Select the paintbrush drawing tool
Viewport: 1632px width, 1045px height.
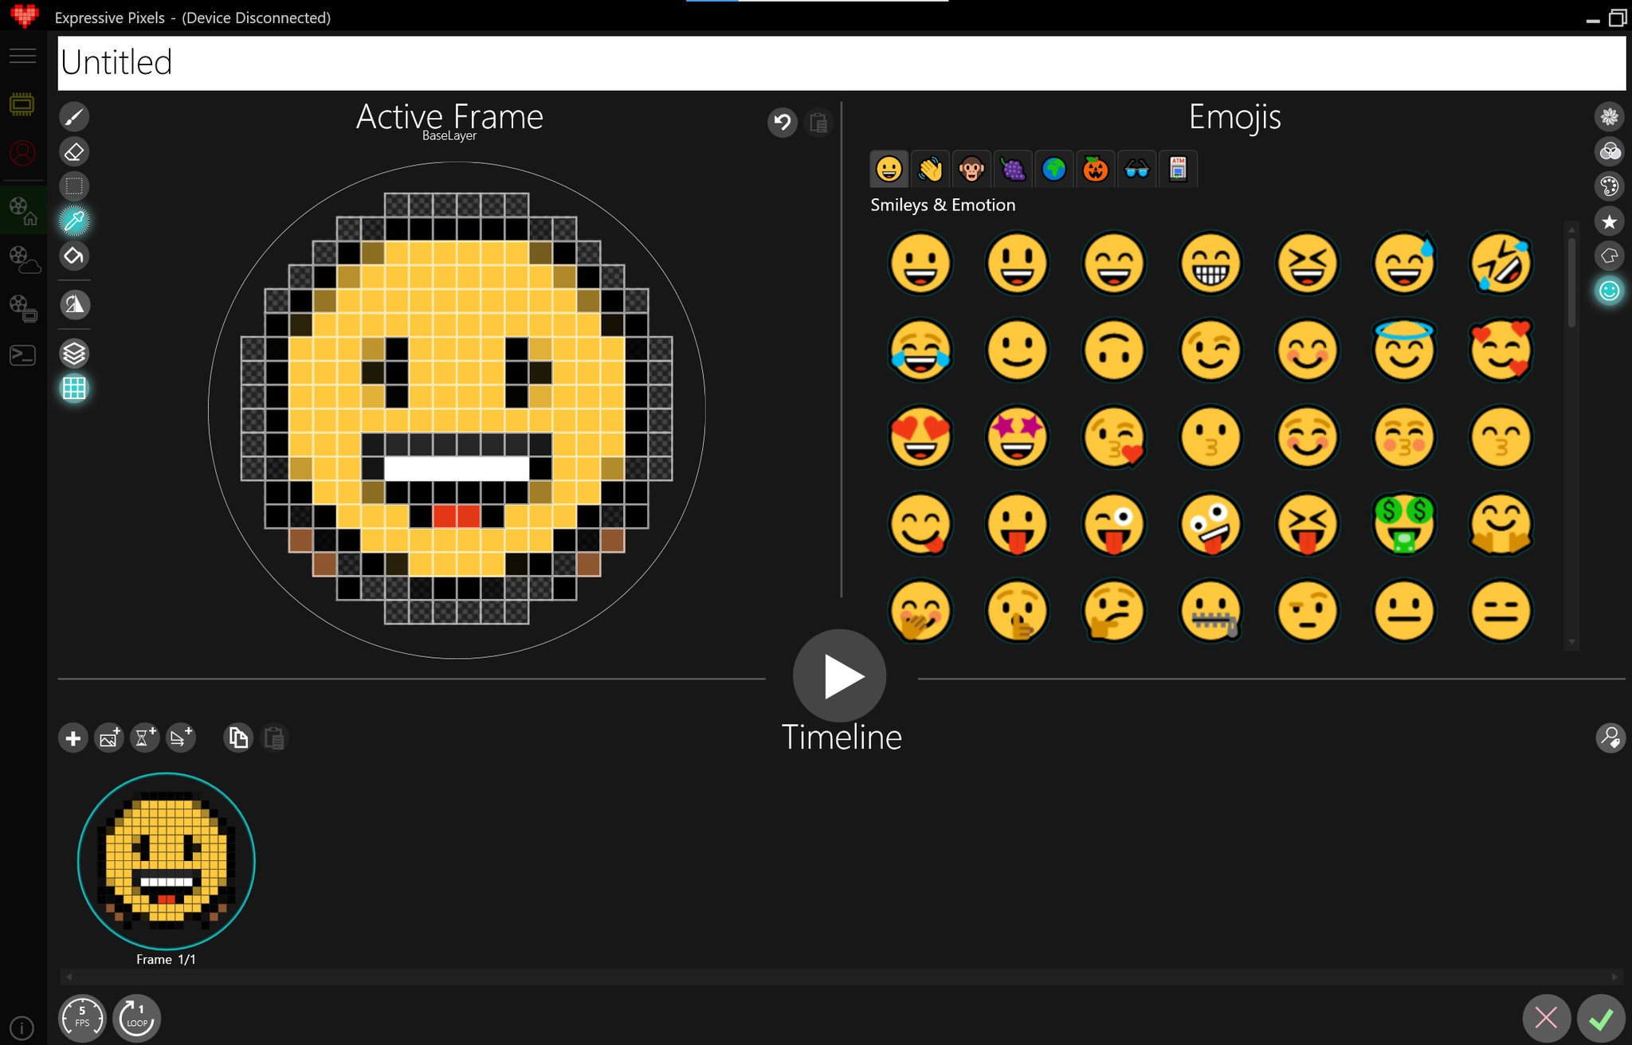click(74, 117)
